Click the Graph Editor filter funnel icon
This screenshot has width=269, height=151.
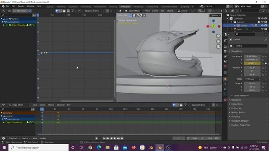point(73,11)
